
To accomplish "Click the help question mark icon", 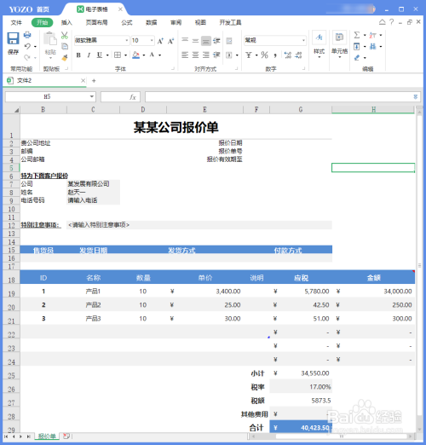I will 392,22.
